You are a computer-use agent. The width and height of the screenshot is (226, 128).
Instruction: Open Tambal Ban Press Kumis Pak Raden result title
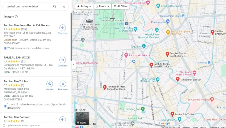pyautogui.click(x=27, y=25)
